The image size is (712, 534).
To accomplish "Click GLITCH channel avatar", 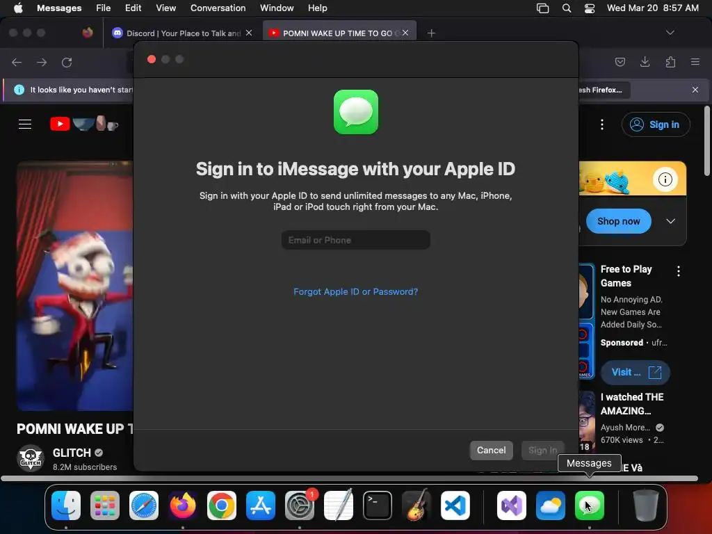I will (x=31, y=458).
